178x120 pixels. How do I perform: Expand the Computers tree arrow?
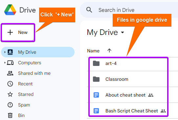tap(5, 63)
